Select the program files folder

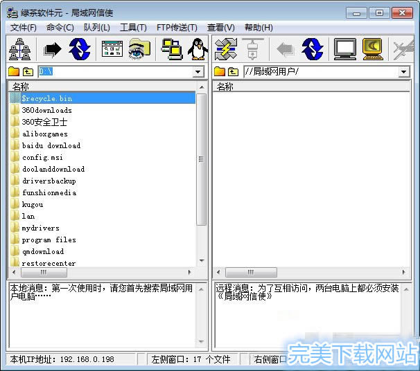tap(49, 239)
